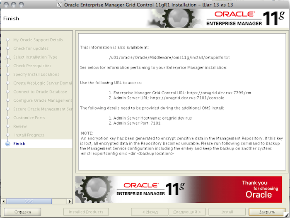
Task: Select the Check Prerequisites step
Action: [x=32, y=66]
